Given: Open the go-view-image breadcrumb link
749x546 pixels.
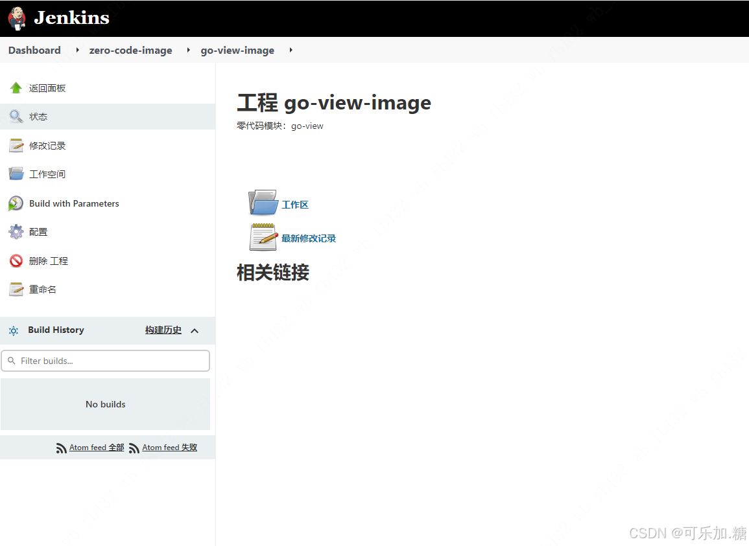Looking at the screenshot, I should [237, 50].
